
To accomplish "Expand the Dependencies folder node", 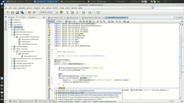I will 11,61.
